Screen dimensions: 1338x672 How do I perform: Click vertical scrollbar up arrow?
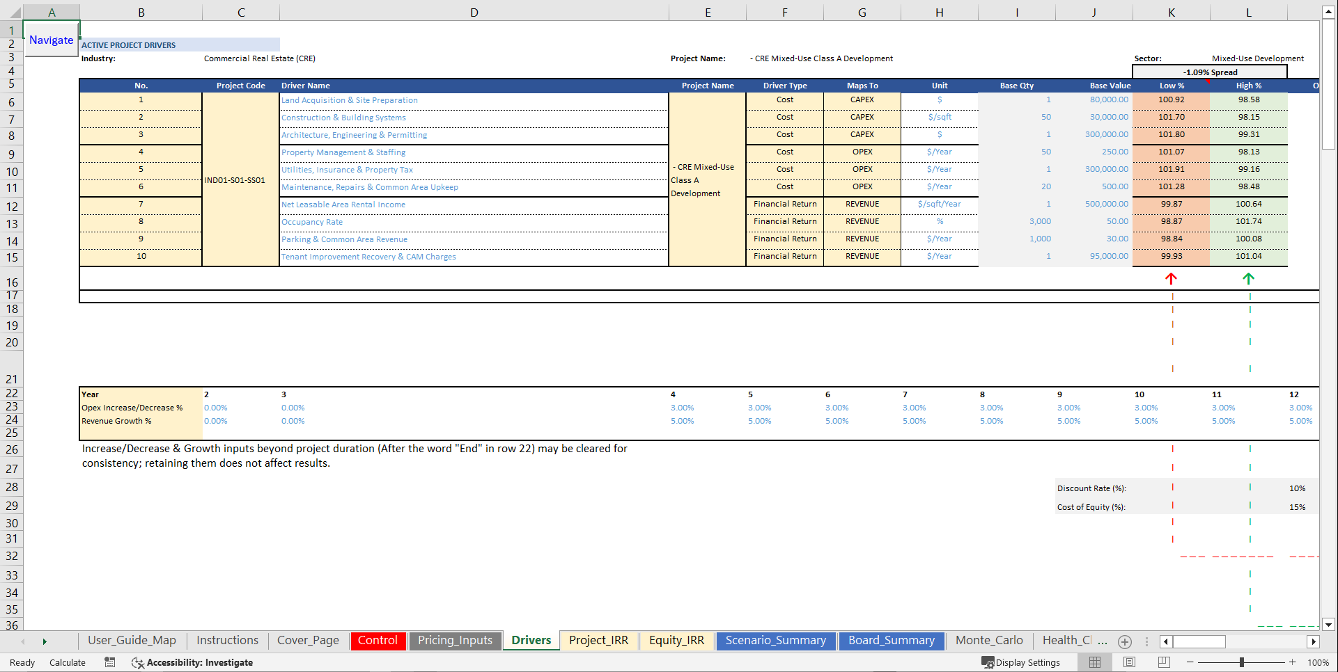pyautogui.click(x=1328, y=12)
